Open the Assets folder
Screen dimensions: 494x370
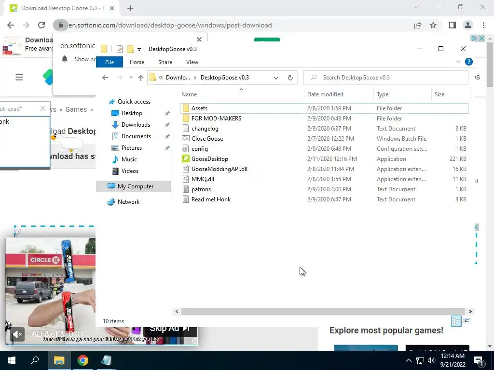point(199,108)
